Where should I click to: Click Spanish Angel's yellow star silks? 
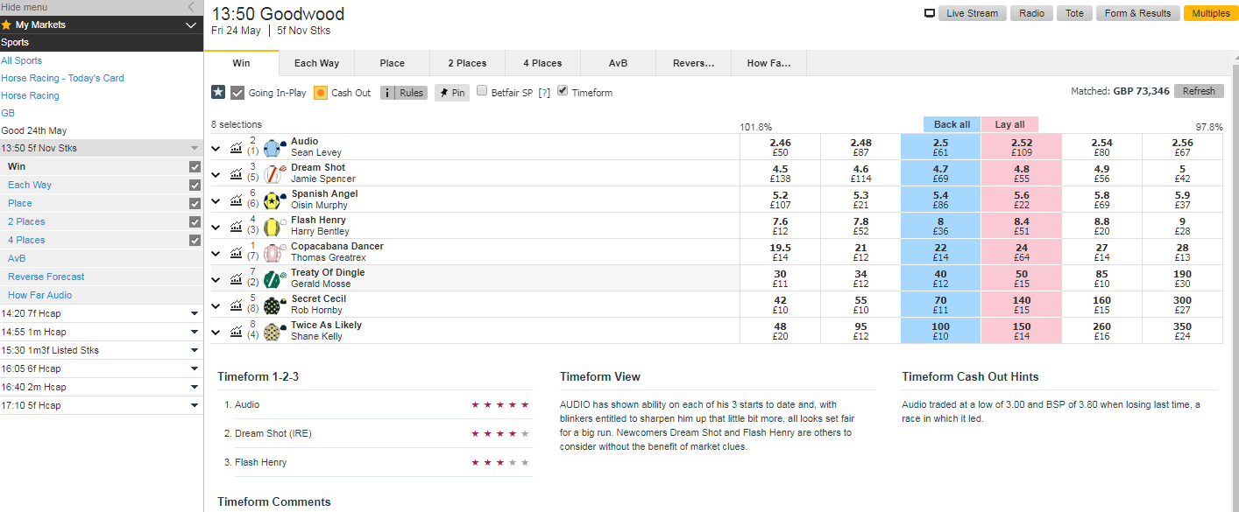pos(275,200)
